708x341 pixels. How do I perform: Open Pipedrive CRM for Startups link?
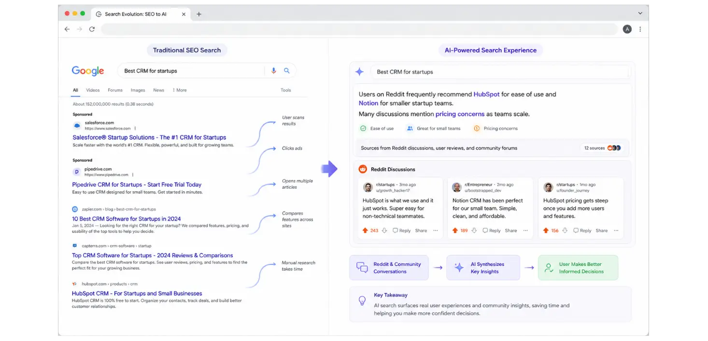(x=137, y=184)
